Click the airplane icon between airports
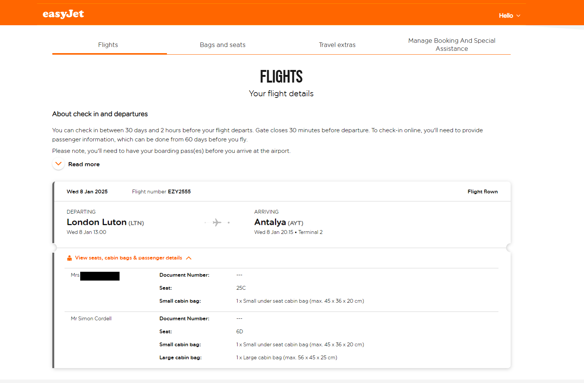Image resolution: width=584 pixels, height=383 pixels. [x=217, y=222]
